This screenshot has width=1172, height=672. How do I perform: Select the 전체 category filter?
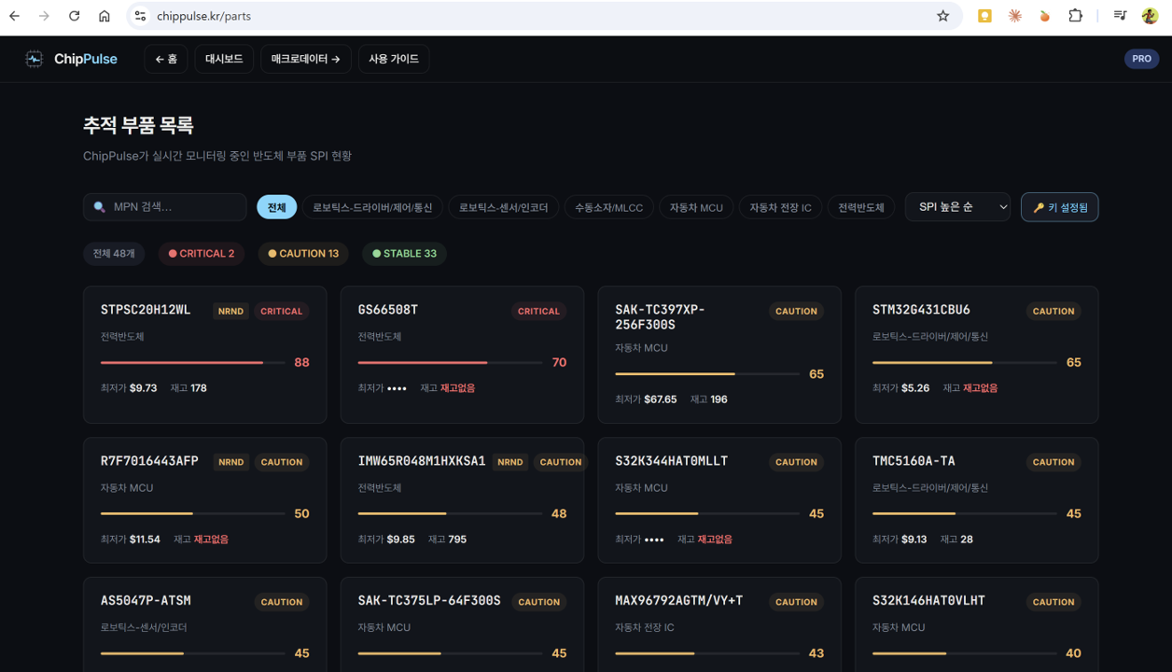pos(277,207)
